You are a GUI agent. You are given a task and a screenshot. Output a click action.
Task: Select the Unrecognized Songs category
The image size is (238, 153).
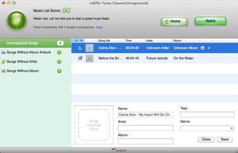36,43
